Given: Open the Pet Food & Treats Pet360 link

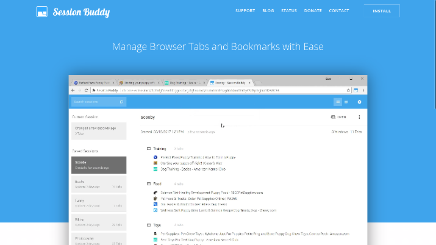Looking at the screenshot, I should (199, 199).
